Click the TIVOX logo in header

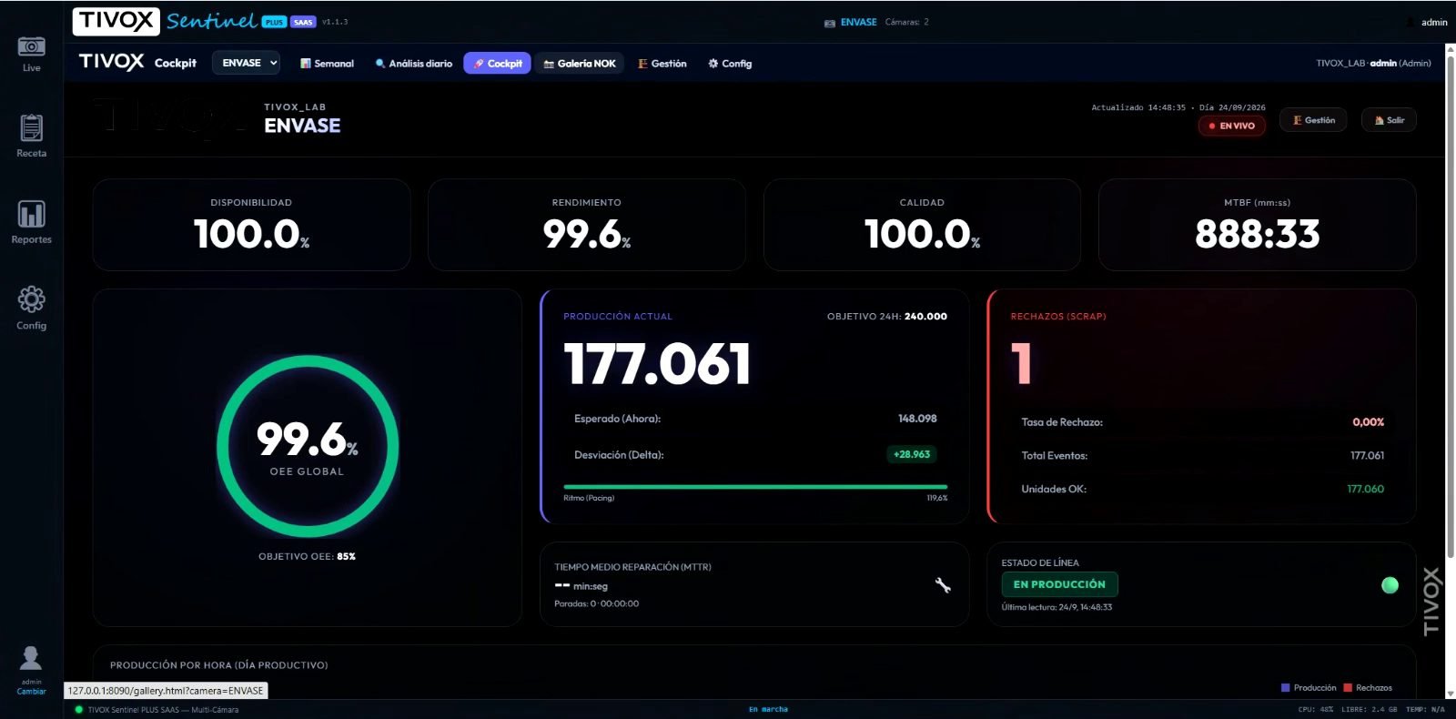[x=116, y=21]
